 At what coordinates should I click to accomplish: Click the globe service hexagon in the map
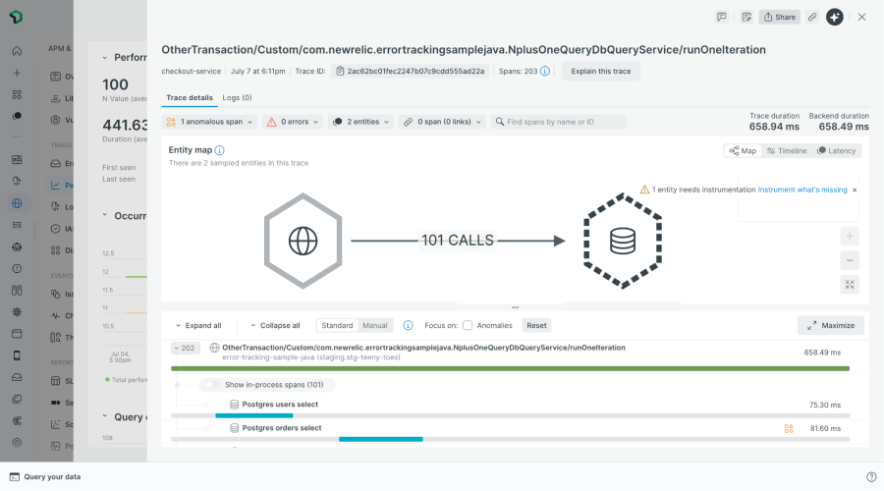(x=304, y=241)
